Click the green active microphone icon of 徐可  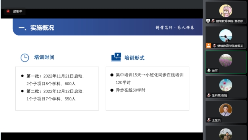point(209,70)
